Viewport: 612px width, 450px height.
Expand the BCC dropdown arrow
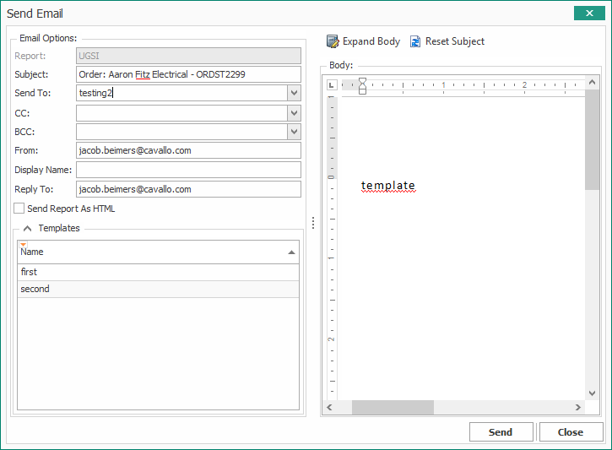tap(294, 132)
